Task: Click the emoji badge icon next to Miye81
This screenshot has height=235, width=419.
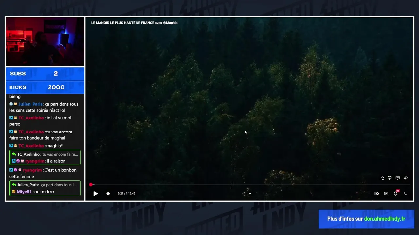Action: [14, 192]
